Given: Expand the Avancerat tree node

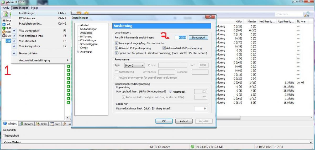Looking at the screenshot, I should tap(78, 52).
